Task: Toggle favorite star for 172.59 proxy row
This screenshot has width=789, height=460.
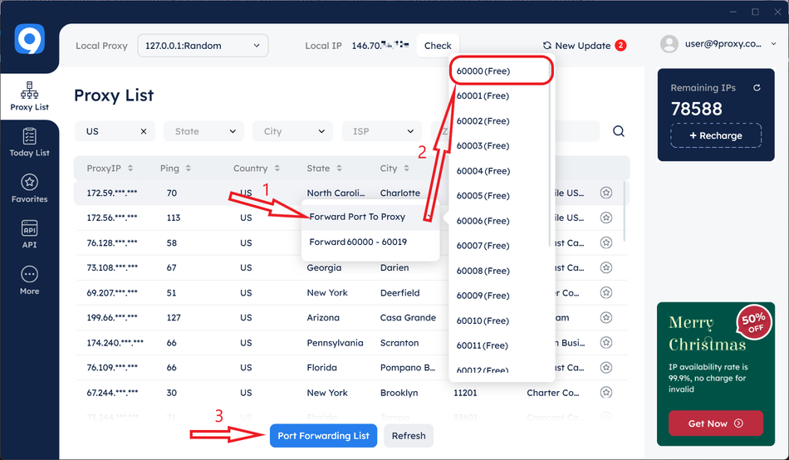Action: click(x=605, y=193)
